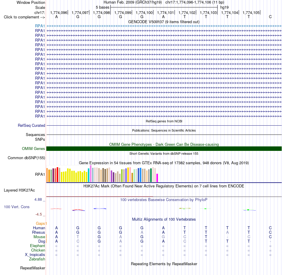Screen dimensions: 282x275
Task: Click position label 1,774,100 on ruler
Action: (x=144, y=12)
